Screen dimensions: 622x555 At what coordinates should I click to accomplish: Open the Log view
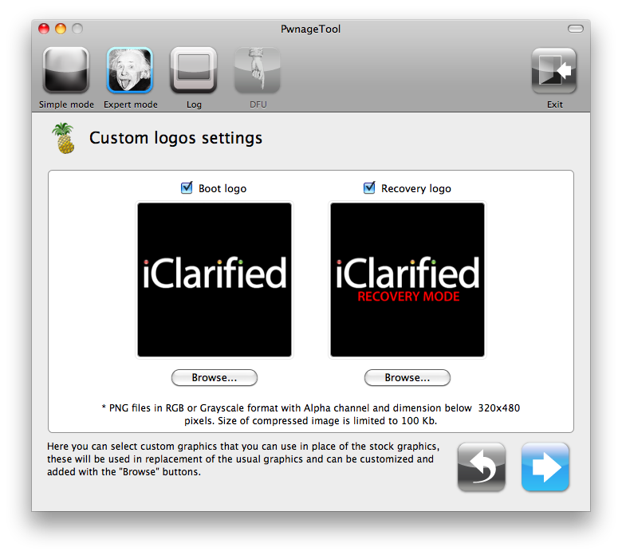coord(194,72)
